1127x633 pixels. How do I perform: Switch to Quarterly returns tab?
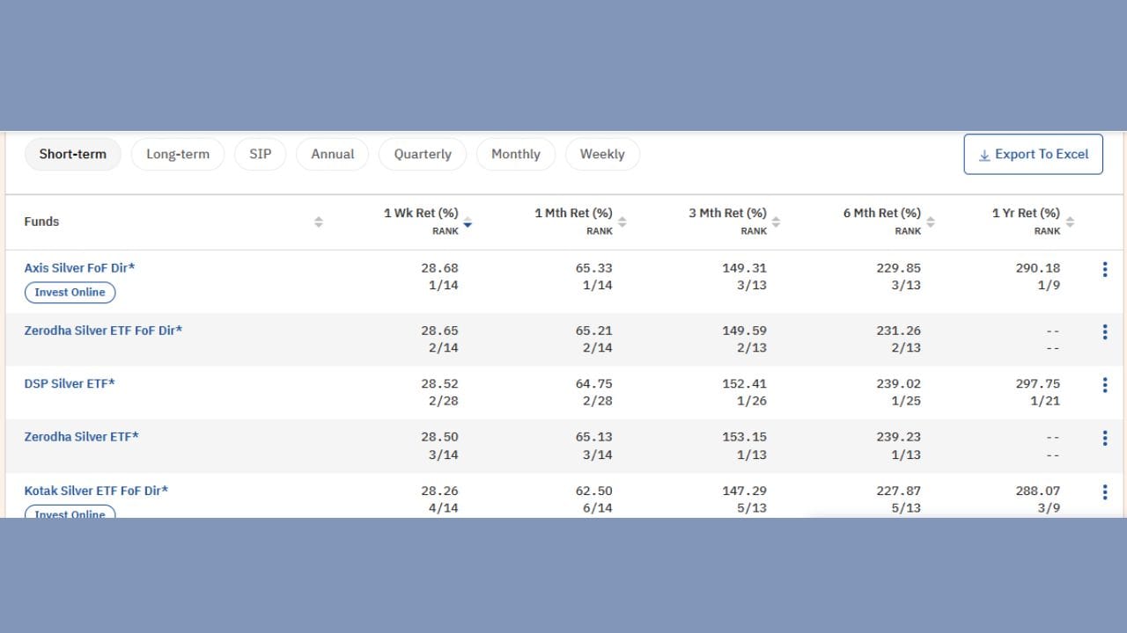coord(423,154)
